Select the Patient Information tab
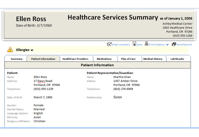 (43, 59)
